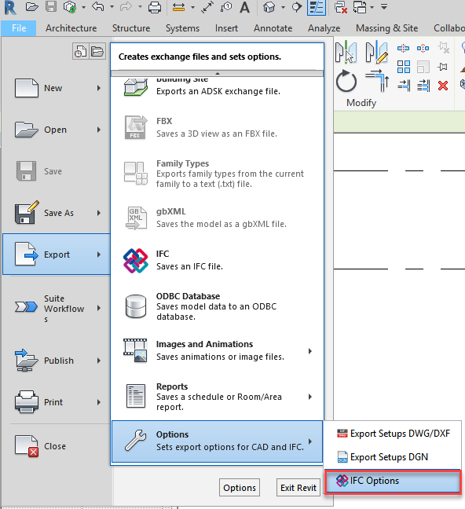The image size is (465, 509).
Task: Select IFC Options from the submenu
Action: 393,481
